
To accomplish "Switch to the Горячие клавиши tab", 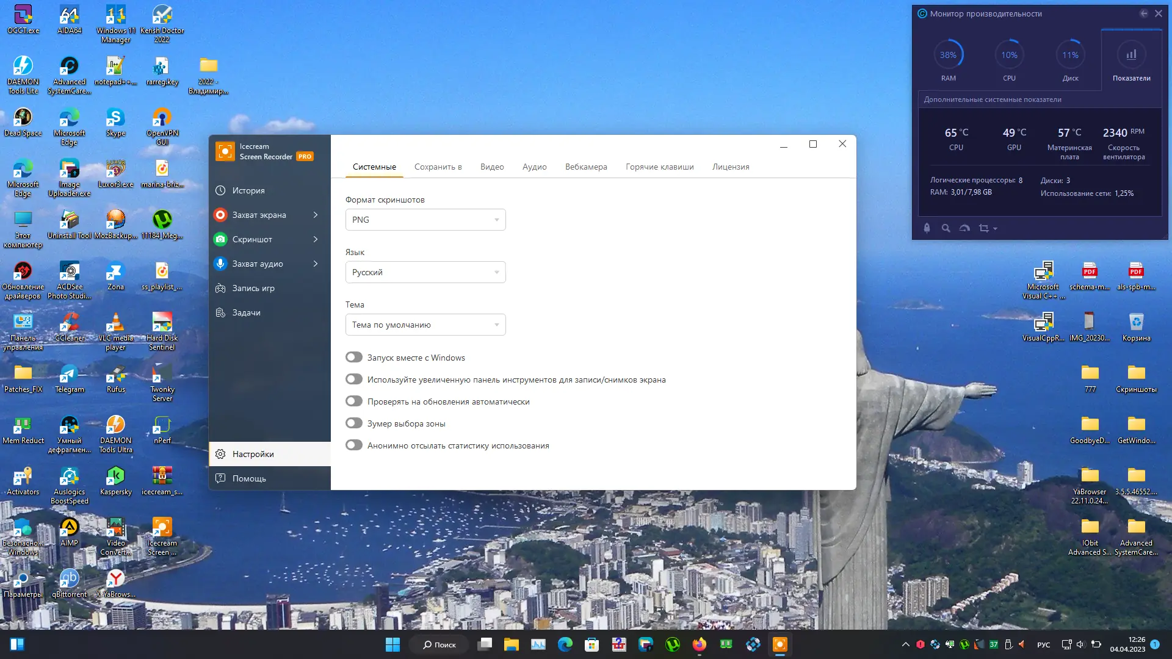I will tap(659, 167).
